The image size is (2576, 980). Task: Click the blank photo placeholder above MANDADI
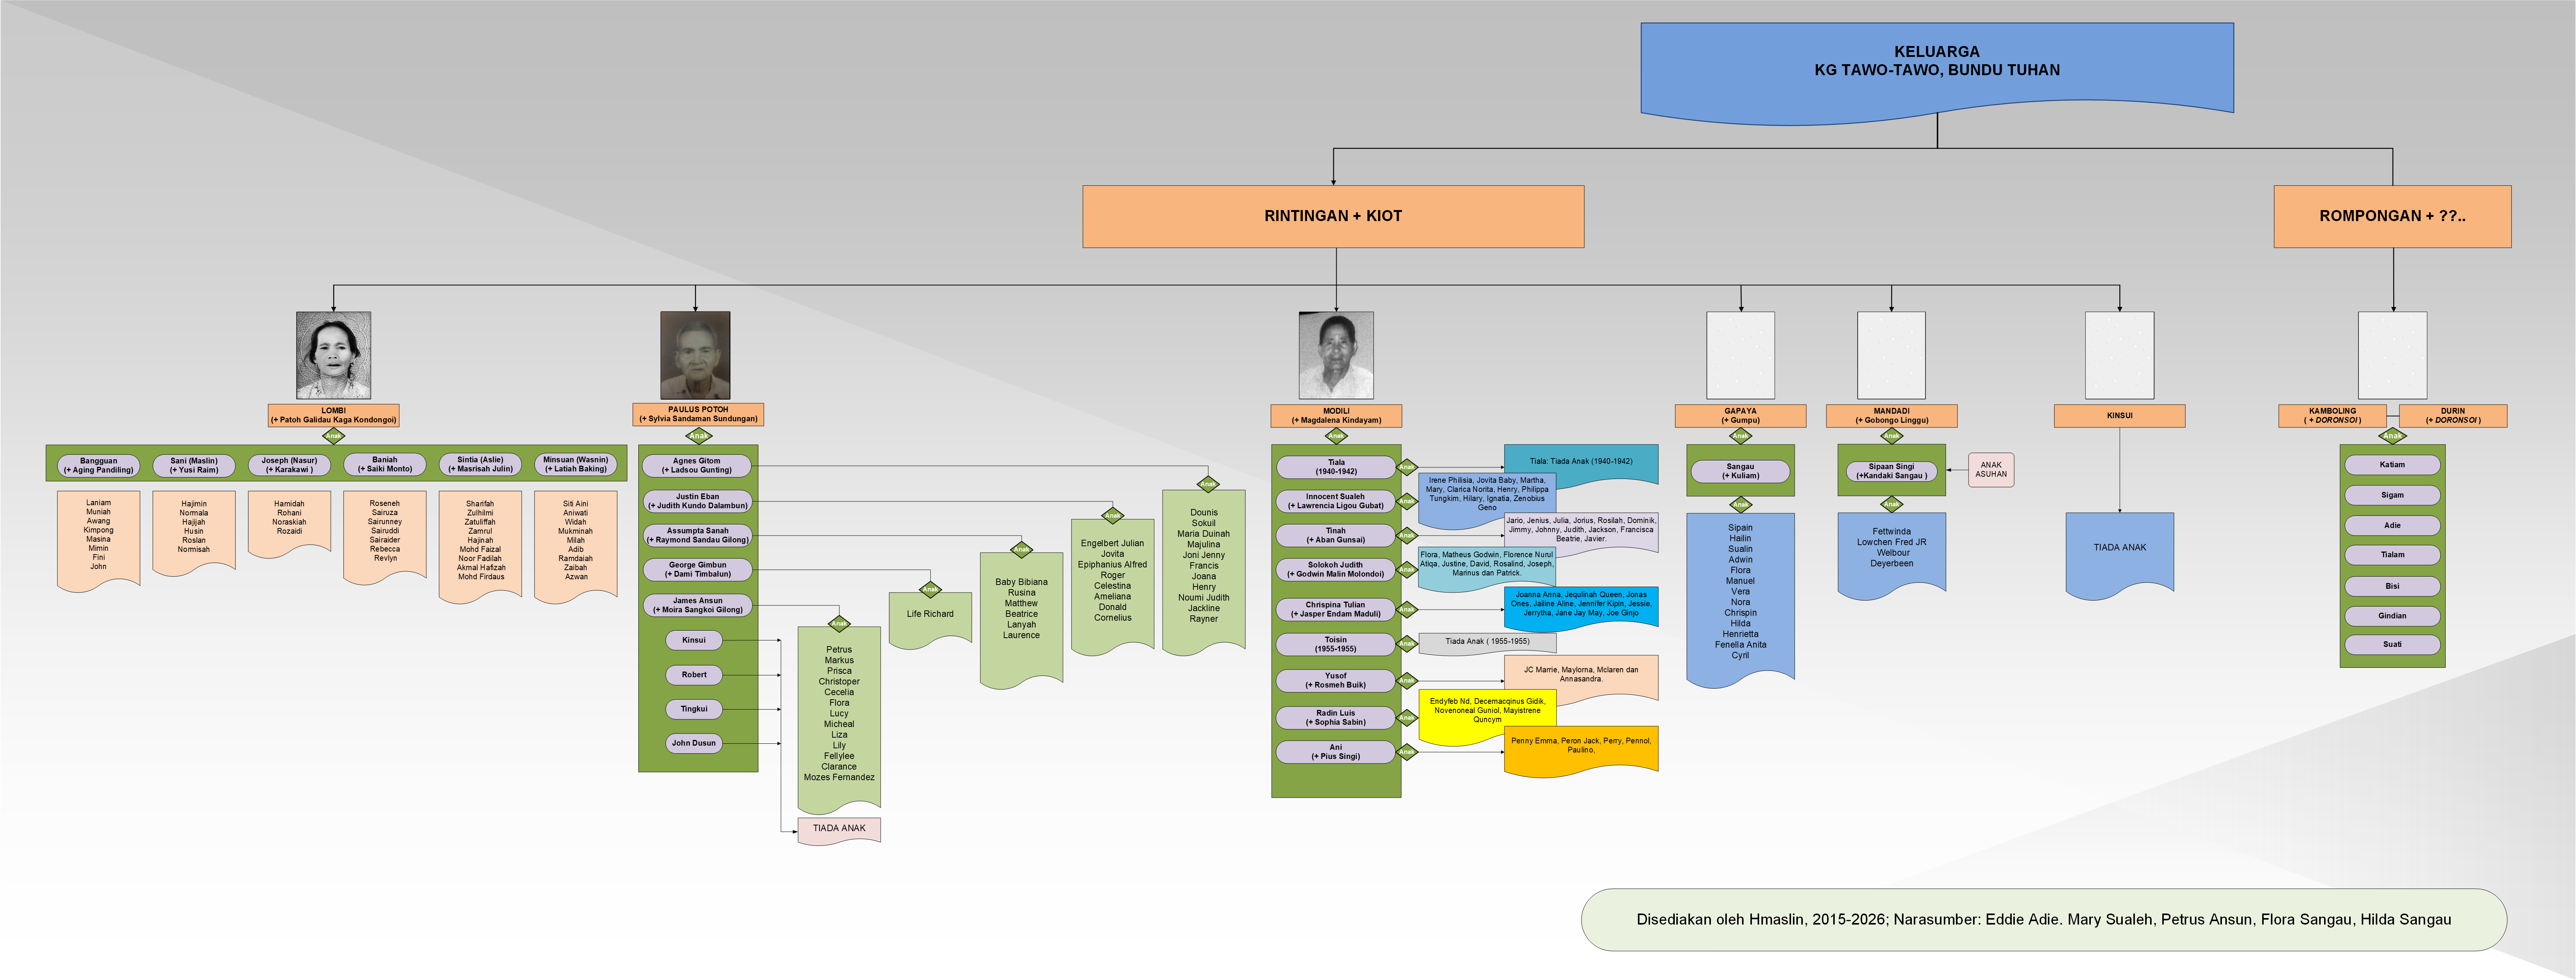(1891, 355)
